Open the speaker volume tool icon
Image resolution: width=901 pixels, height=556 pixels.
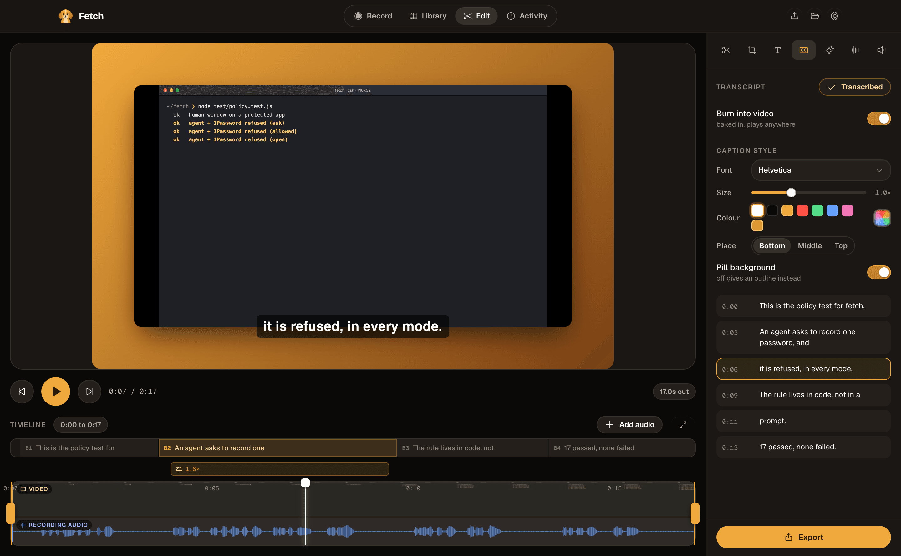[x=881, y=50]
